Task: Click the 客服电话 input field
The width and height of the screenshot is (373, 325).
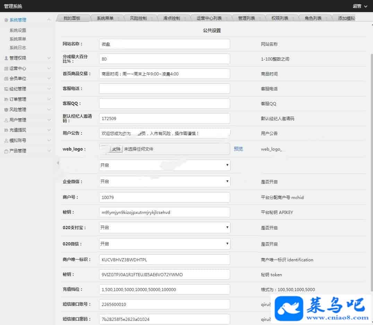Action: pos(164,89)
